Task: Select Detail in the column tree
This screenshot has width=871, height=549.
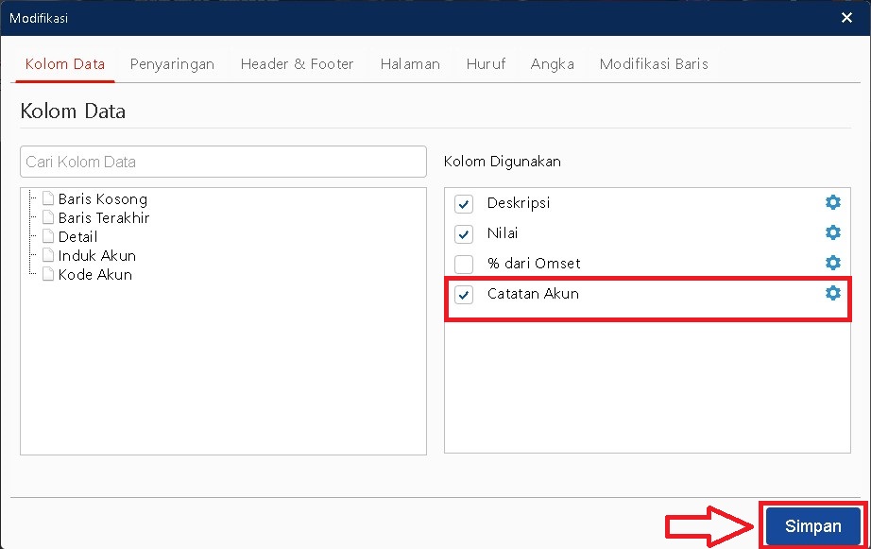Action: tap(77, 237)
